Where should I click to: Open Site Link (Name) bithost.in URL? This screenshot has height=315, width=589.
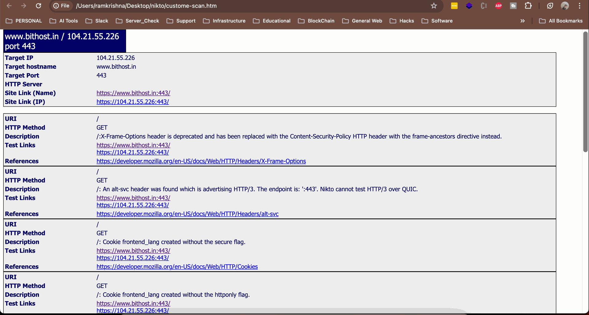pos(133,93)
